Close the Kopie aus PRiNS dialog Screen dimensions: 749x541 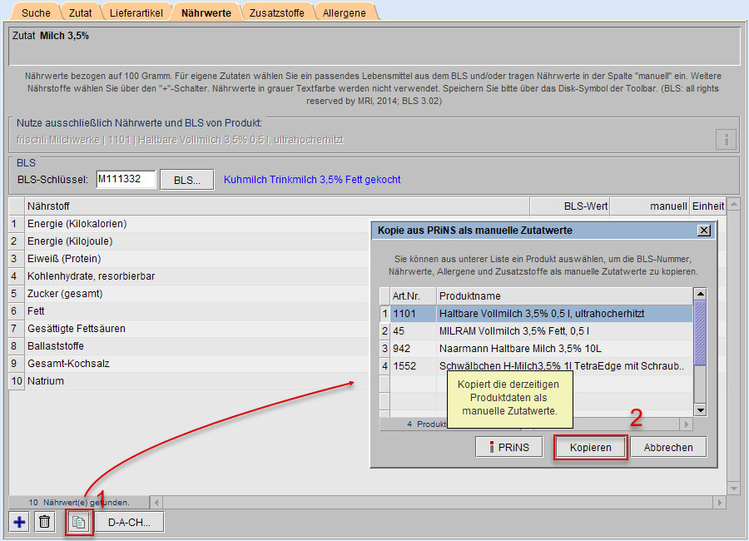703,231
